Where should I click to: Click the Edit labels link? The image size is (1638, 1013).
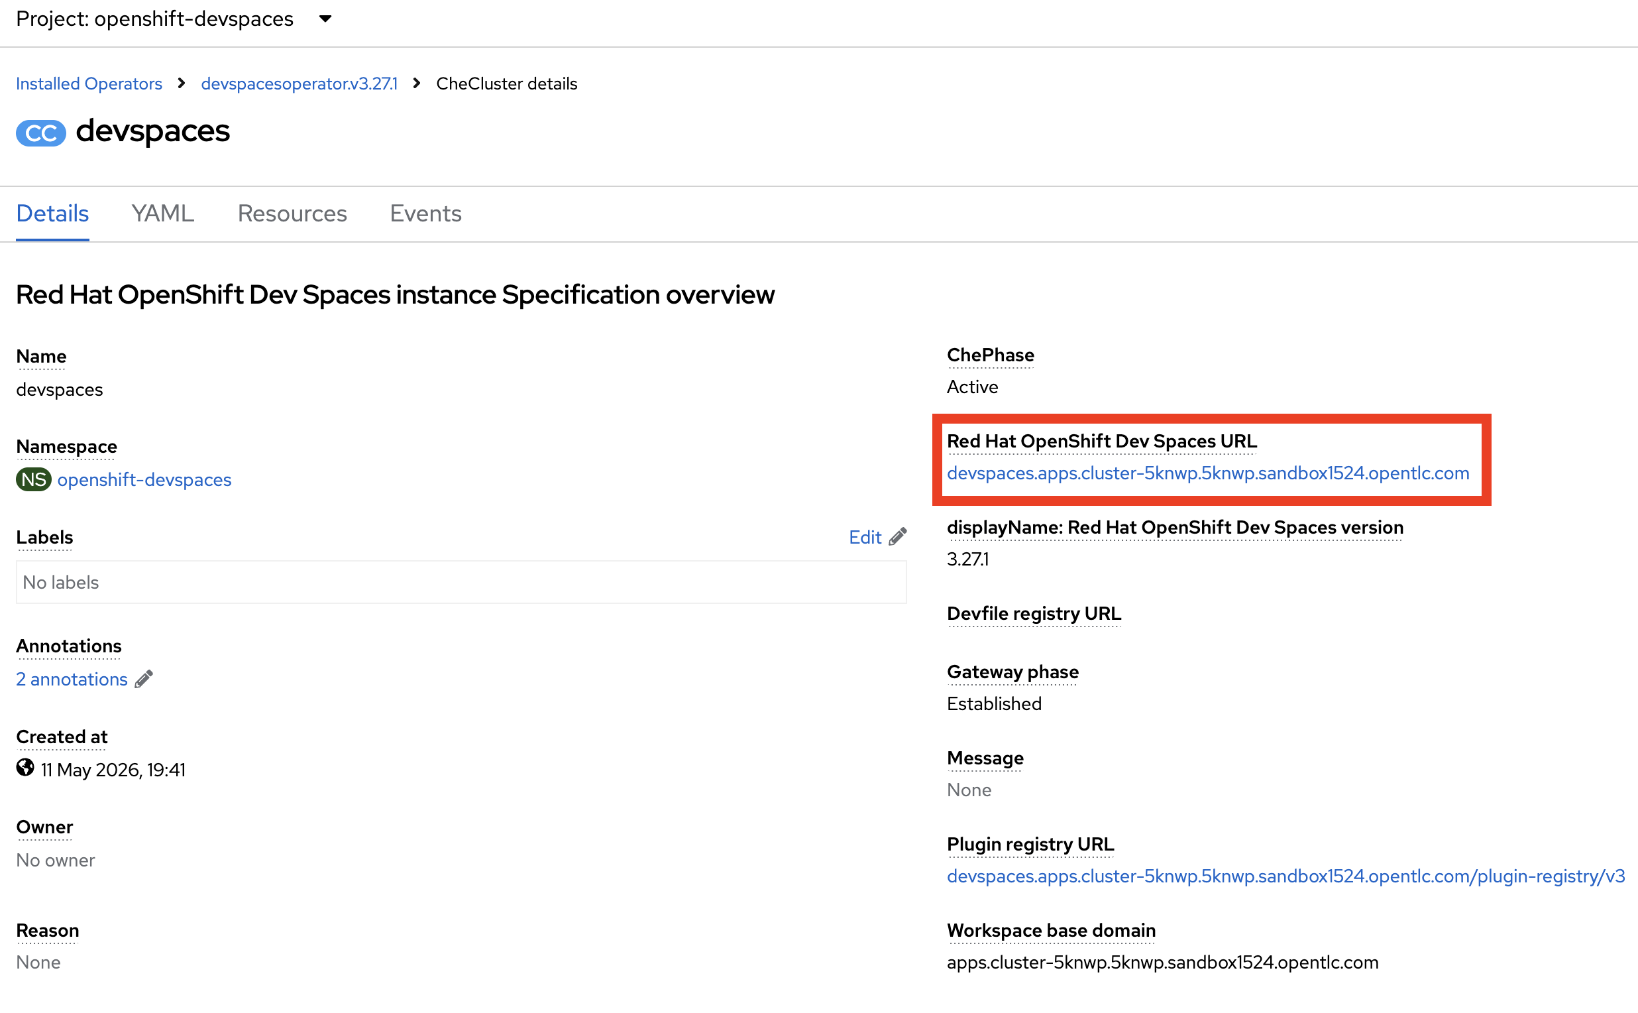point(865,537)
